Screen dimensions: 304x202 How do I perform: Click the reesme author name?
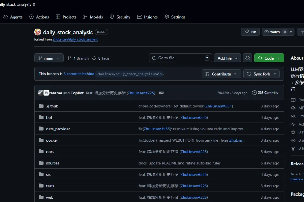tap(56, 93)
